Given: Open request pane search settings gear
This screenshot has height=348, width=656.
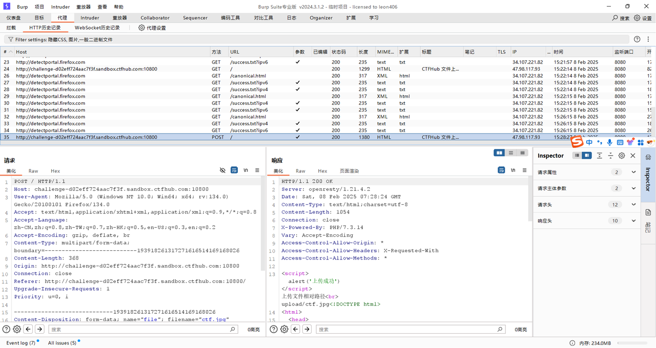Looking at the screenshot, I should pos(17,329).
